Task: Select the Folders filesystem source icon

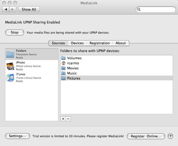Action: pyautogui.click(x=10, y=54)
